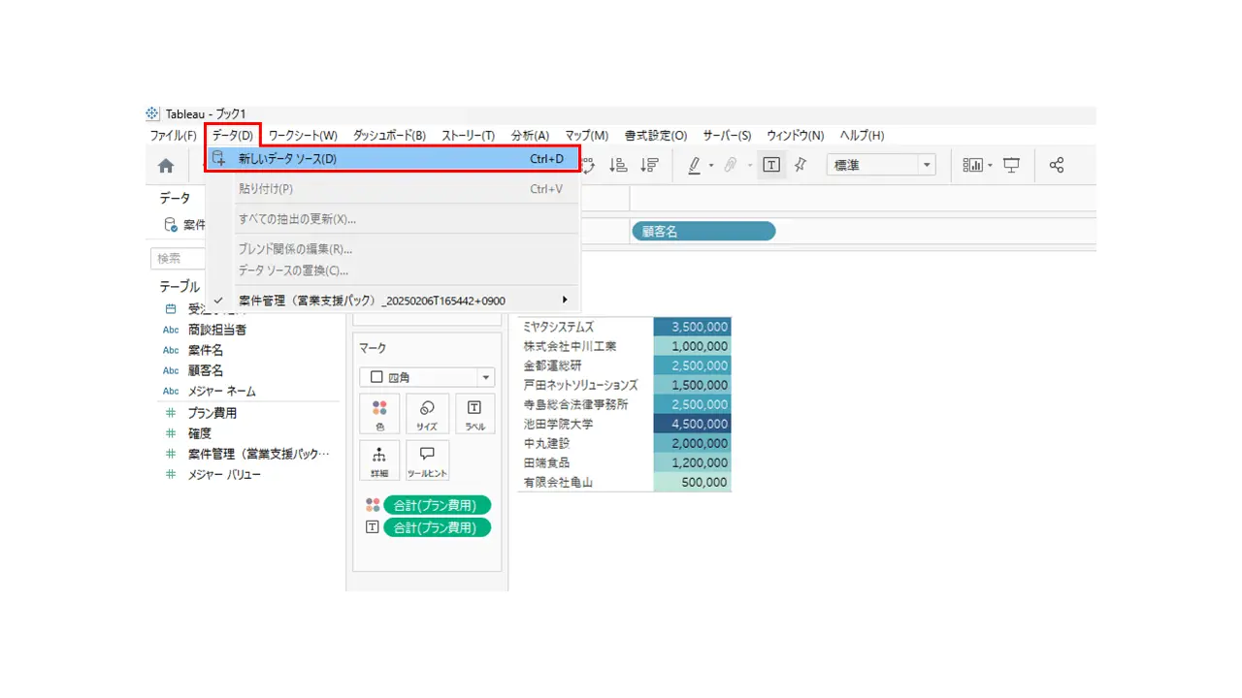
Task: Toggle checked 案件管理 data source entry
Action: [x=393, y=301]
